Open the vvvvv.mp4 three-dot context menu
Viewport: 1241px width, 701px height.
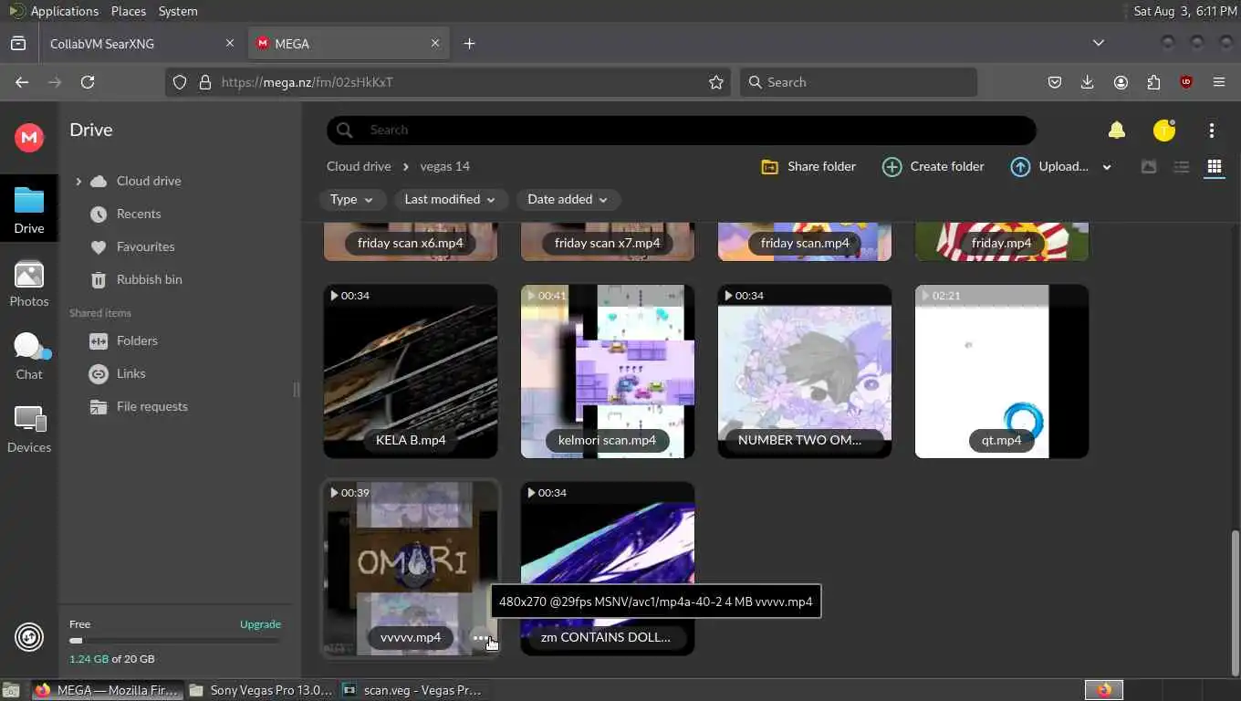pyautogui.click(x=480, y=638)
